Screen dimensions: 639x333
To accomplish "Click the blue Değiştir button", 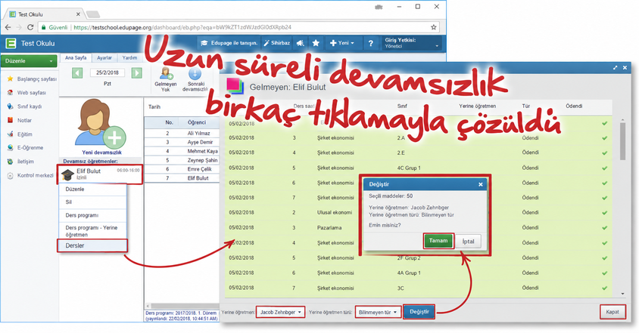I will pos(419,312).
